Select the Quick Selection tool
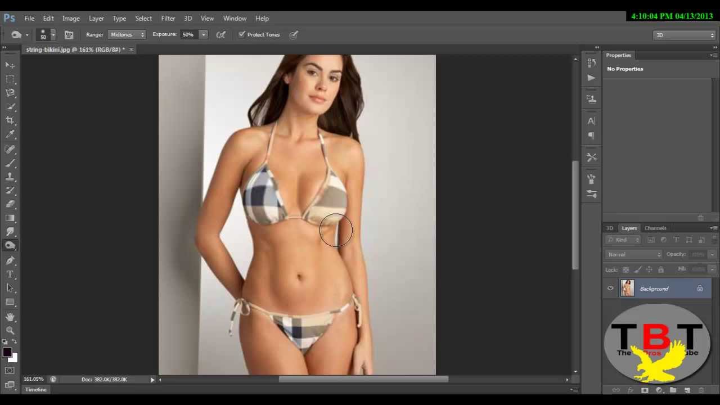The width and height of the screenshot is (720, 405). click(x=10, y=107)
